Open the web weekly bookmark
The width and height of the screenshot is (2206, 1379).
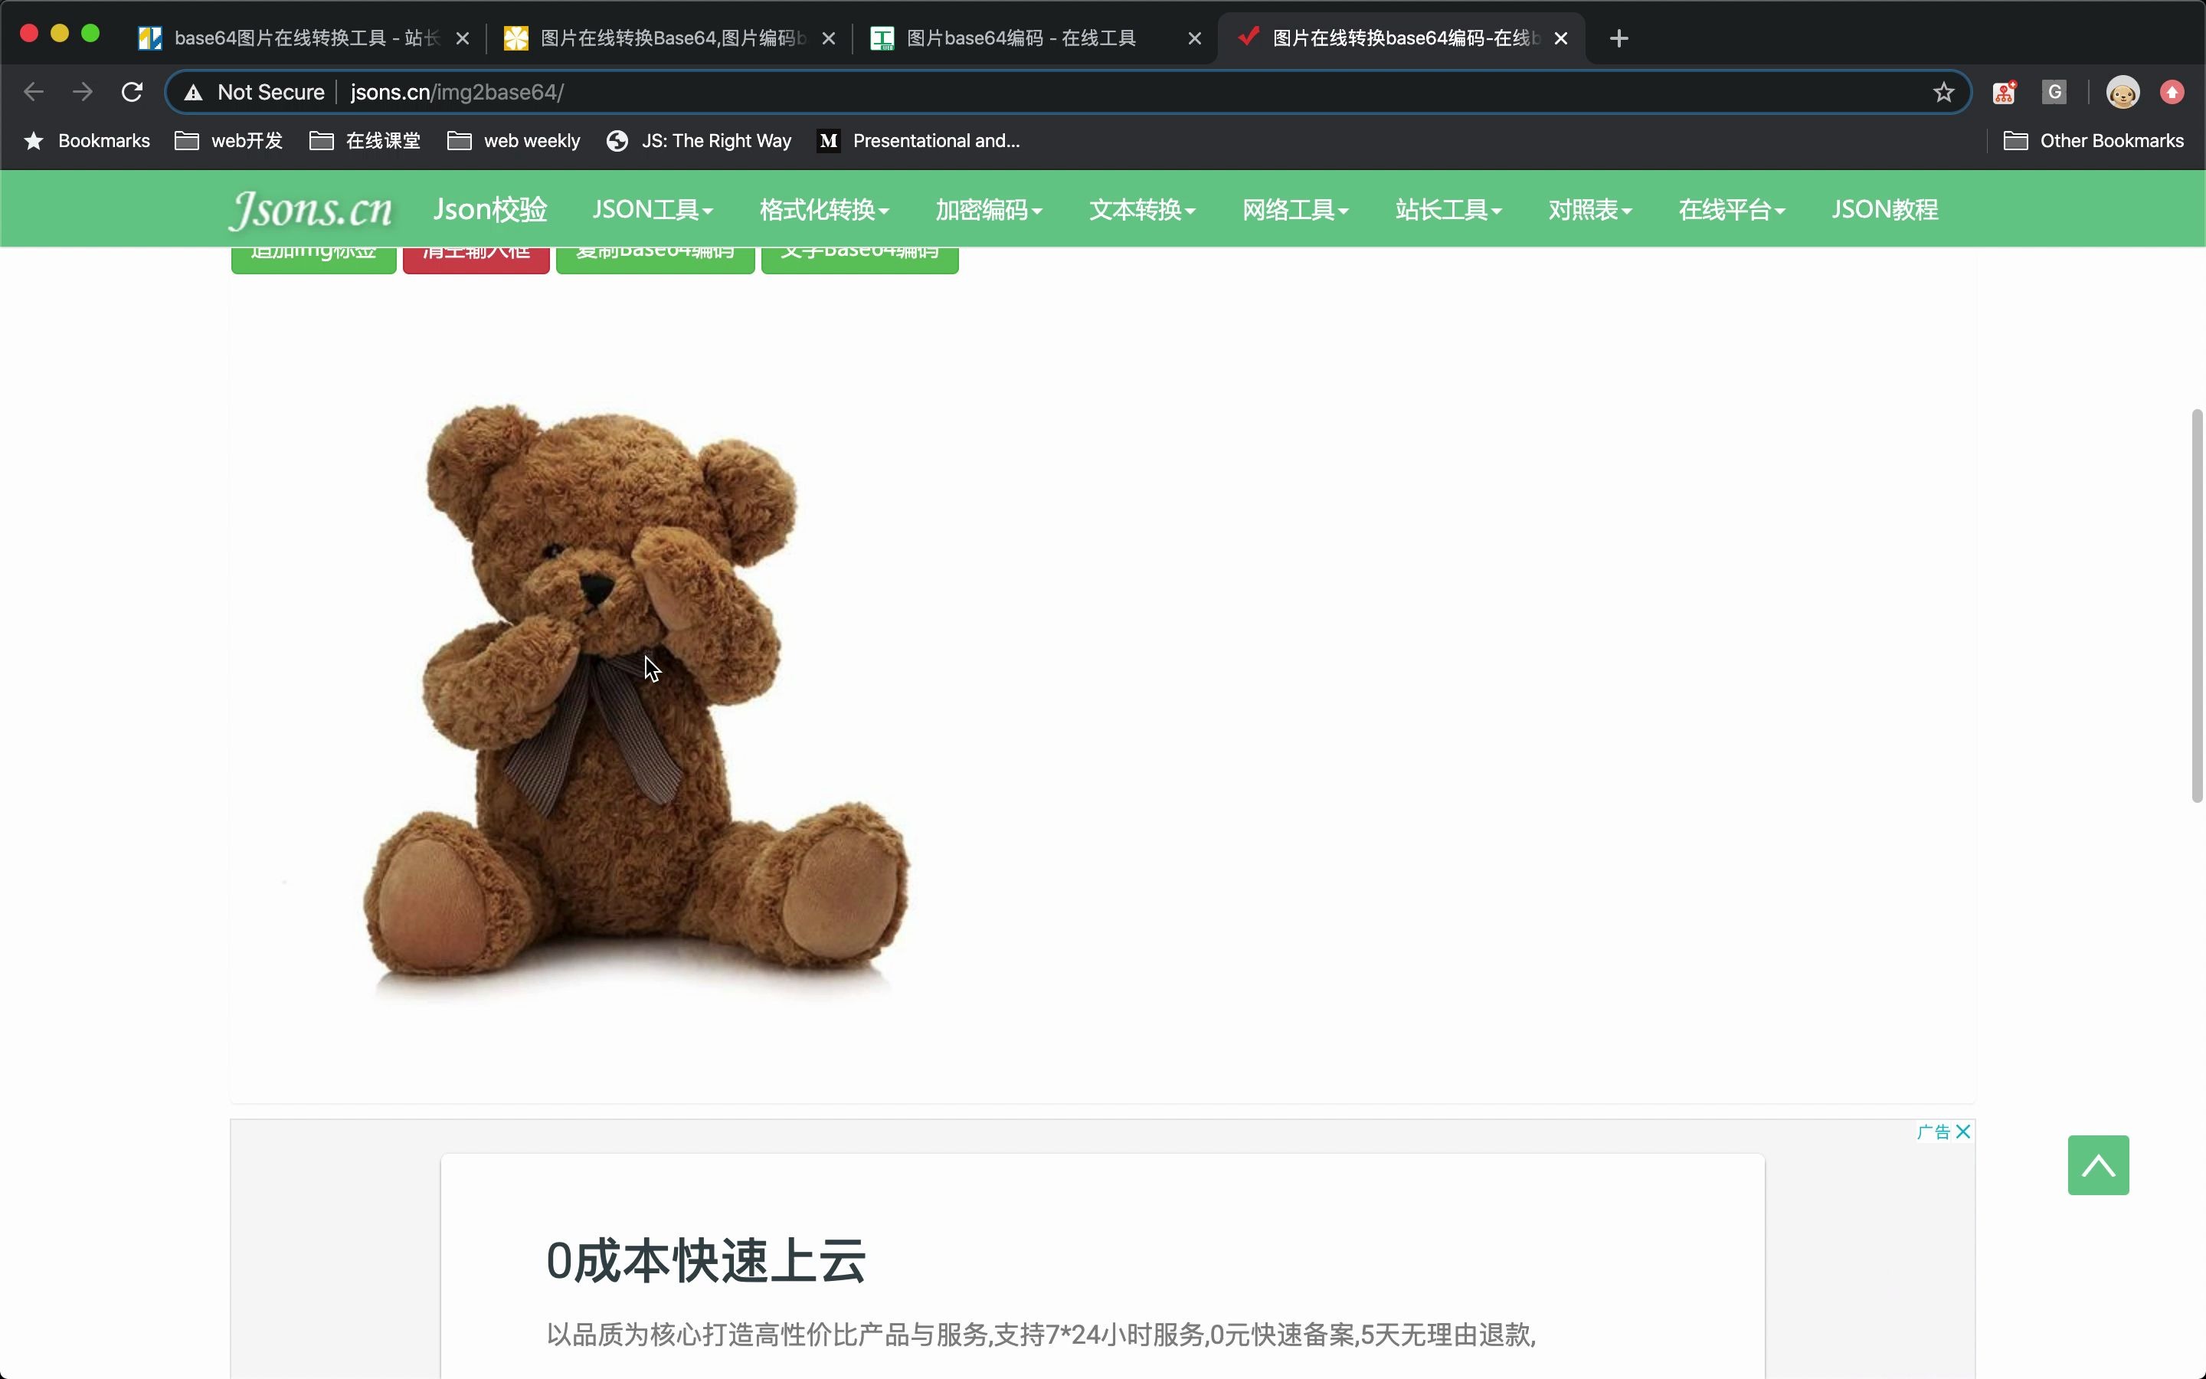coord(513,140)
